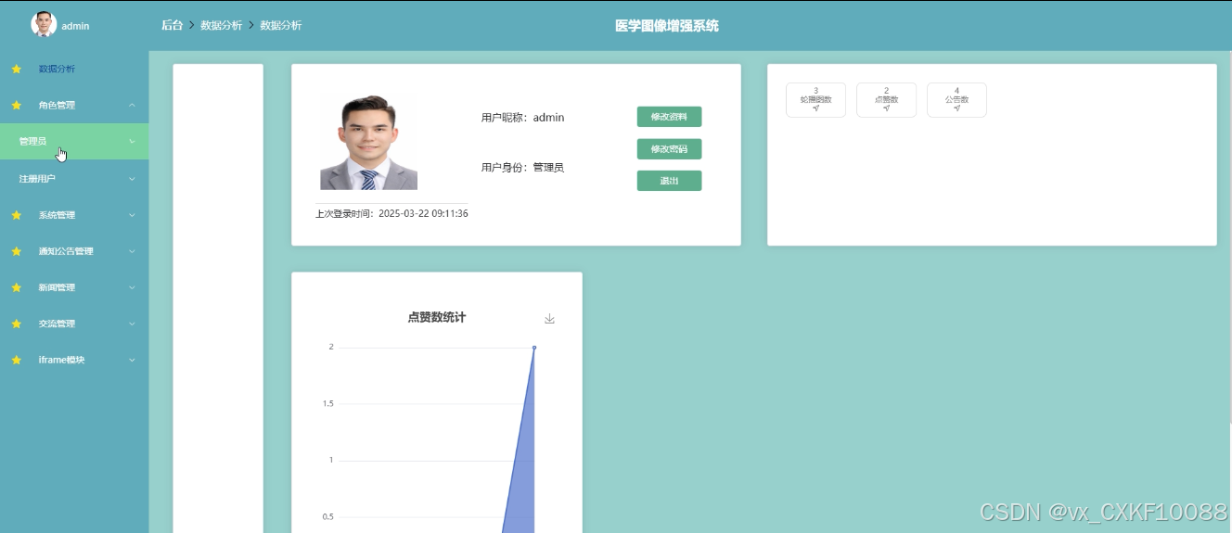
Task: Collapse the 角色管理 menu chevron
Action: click(x=132, y=105)
